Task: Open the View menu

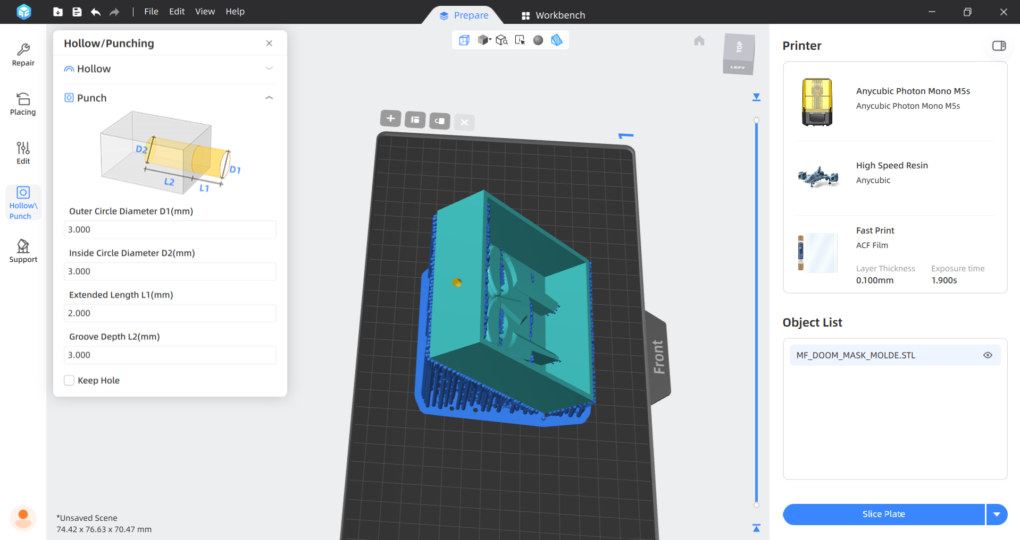Action: coord(205,11)
